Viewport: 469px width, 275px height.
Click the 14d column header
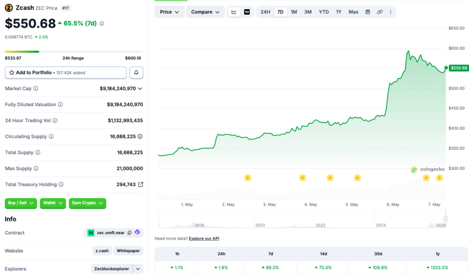[x=323, y=254]
